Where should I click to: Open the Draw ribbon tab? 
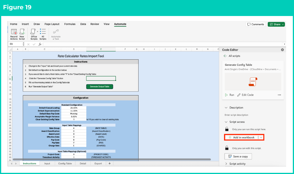click(x=37, y=24)
